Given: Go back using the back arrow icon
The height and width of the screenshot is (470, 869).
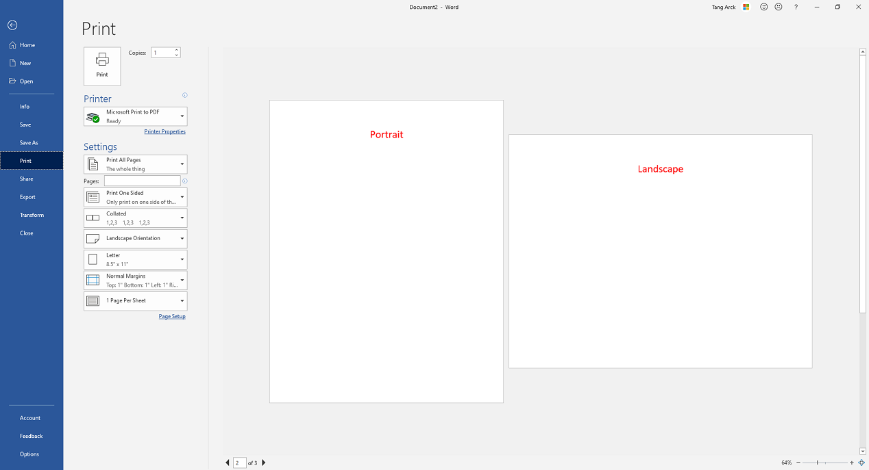Looking at the screenshot, I should 12,25.
